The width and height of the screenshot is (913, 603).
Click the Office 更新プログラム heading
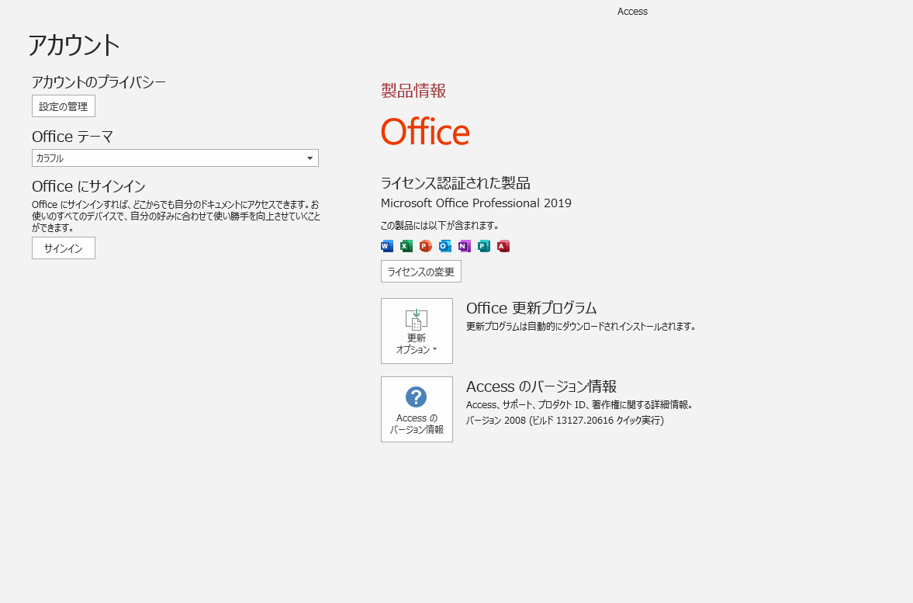click(531, 307)
